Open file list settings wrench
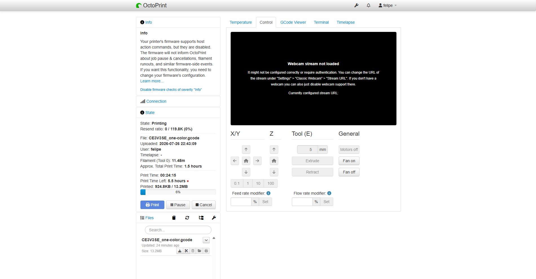536x279 pixels. pyautogui.click(x=214, y=218)
